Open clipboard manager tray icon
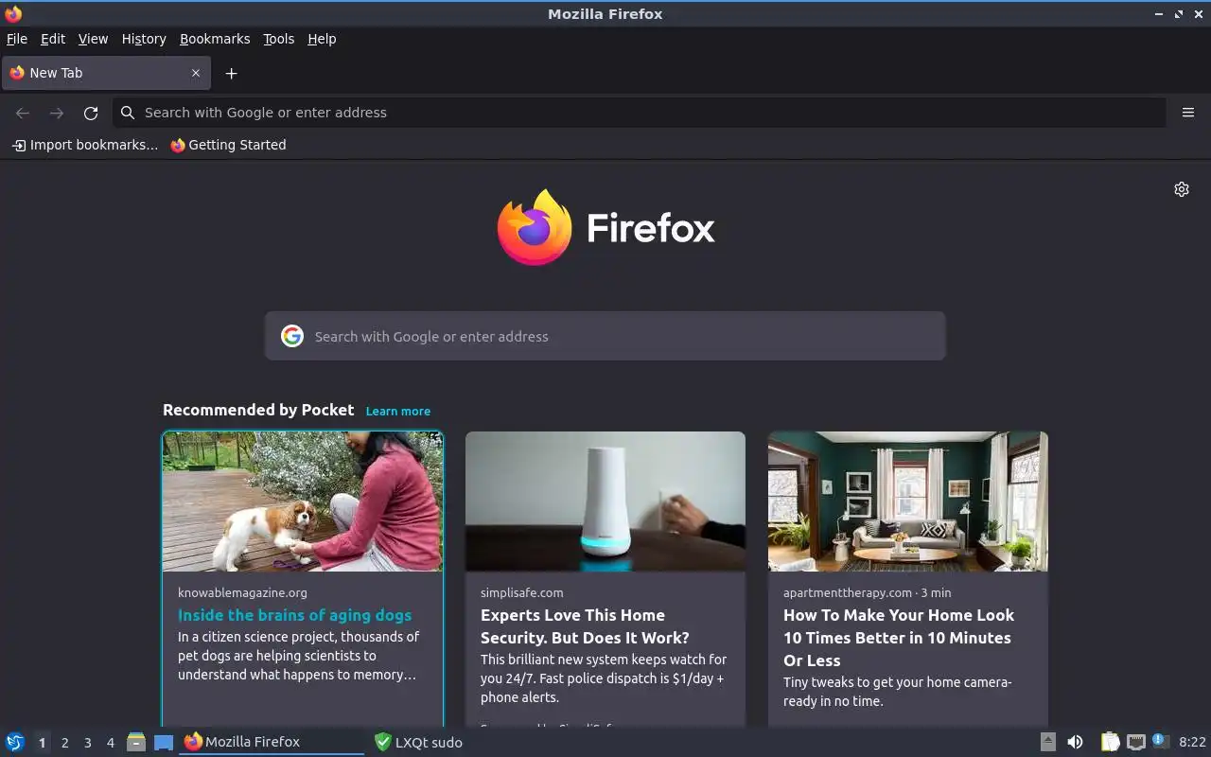Screen dimensions: 1211x757 pyautogui.click(x=1110, y=742)
